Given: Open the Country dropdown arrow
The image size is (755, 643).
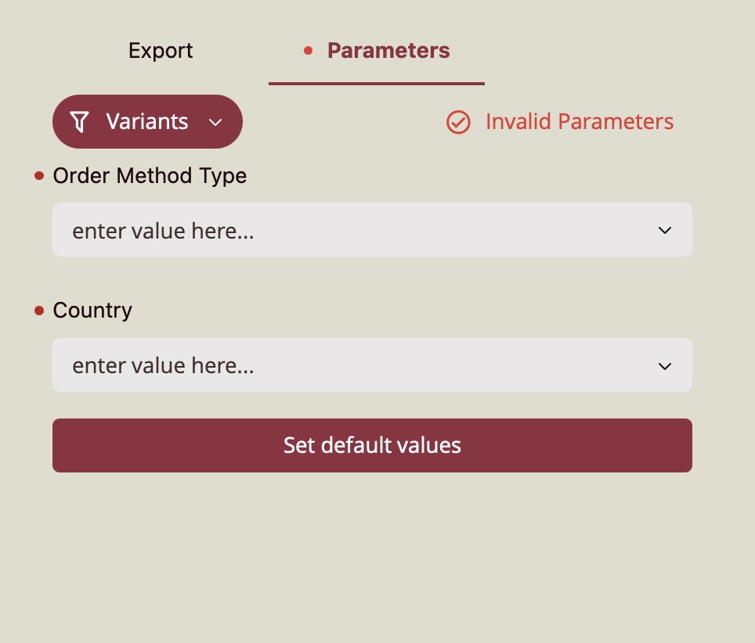Looking at the screenshot, I should click(665, 365).
